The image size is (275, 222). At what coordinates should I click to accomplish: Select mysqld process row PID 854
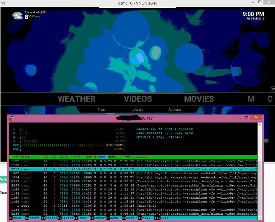(133, 177)
